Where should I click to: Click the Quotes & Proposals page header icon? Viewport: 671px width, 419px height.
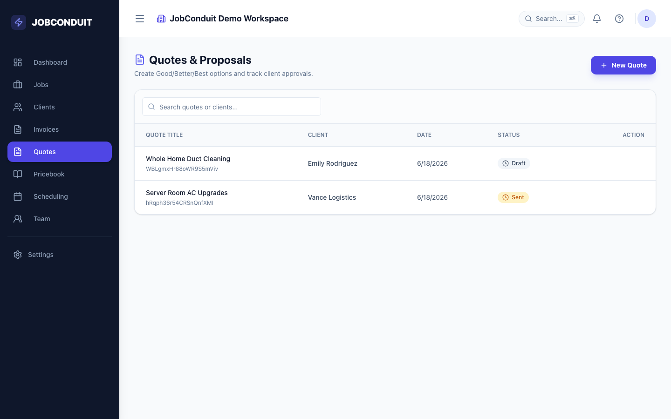pyautogui.click(x=140, y=60)
